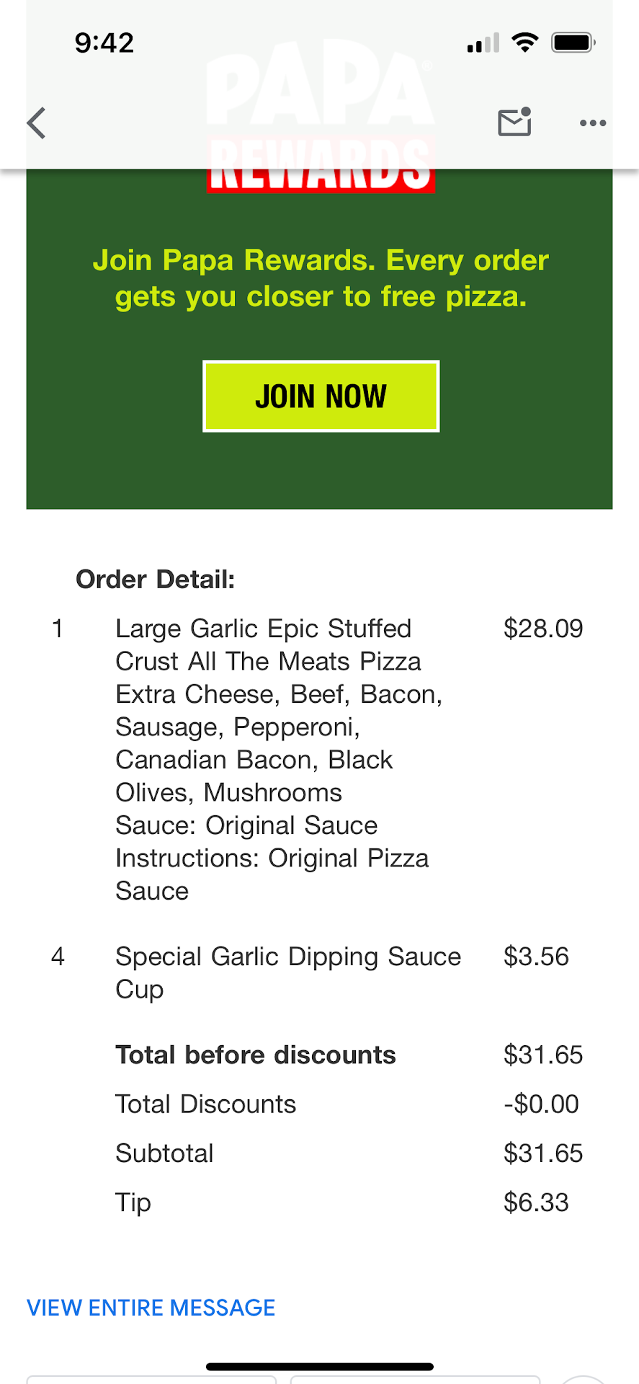Tap the Wi-Fi status icon
639x1384 pixels.
[525, 43]
